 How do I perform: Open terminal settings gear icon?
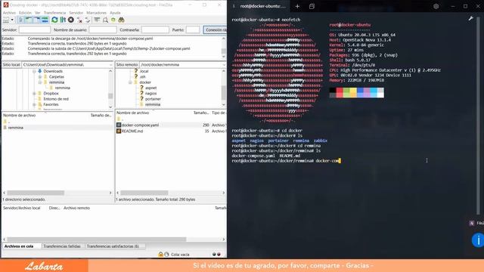point(436,6)
